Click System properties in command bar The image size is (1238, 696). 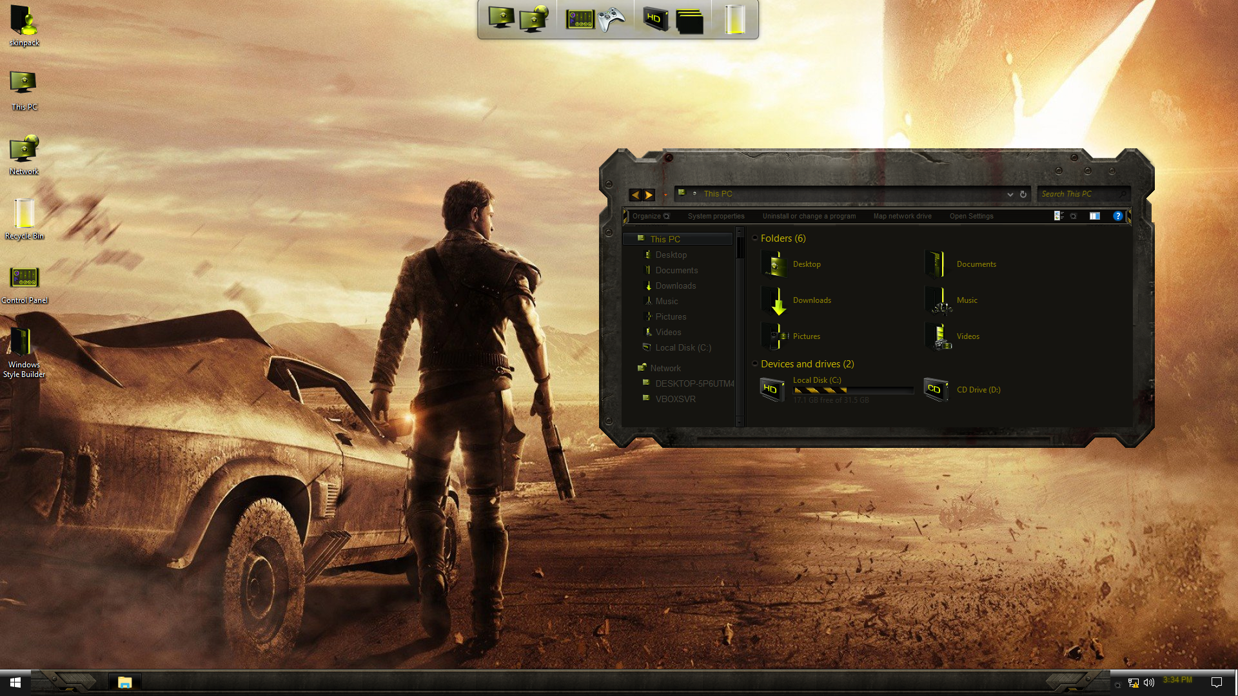point(716,216)
